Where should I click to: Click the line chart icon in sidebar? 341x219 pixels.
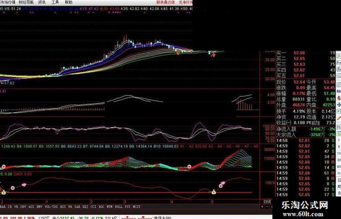point(339,85)
